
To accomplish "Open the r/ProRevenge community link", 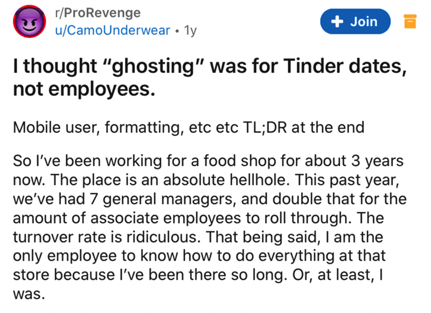I will coord(98,12).
